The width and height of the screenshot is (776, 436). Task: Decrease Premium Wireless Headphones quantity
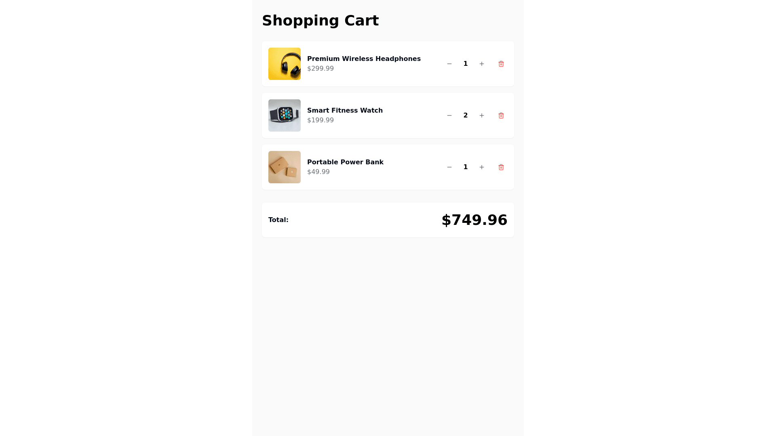coord(449,64)
